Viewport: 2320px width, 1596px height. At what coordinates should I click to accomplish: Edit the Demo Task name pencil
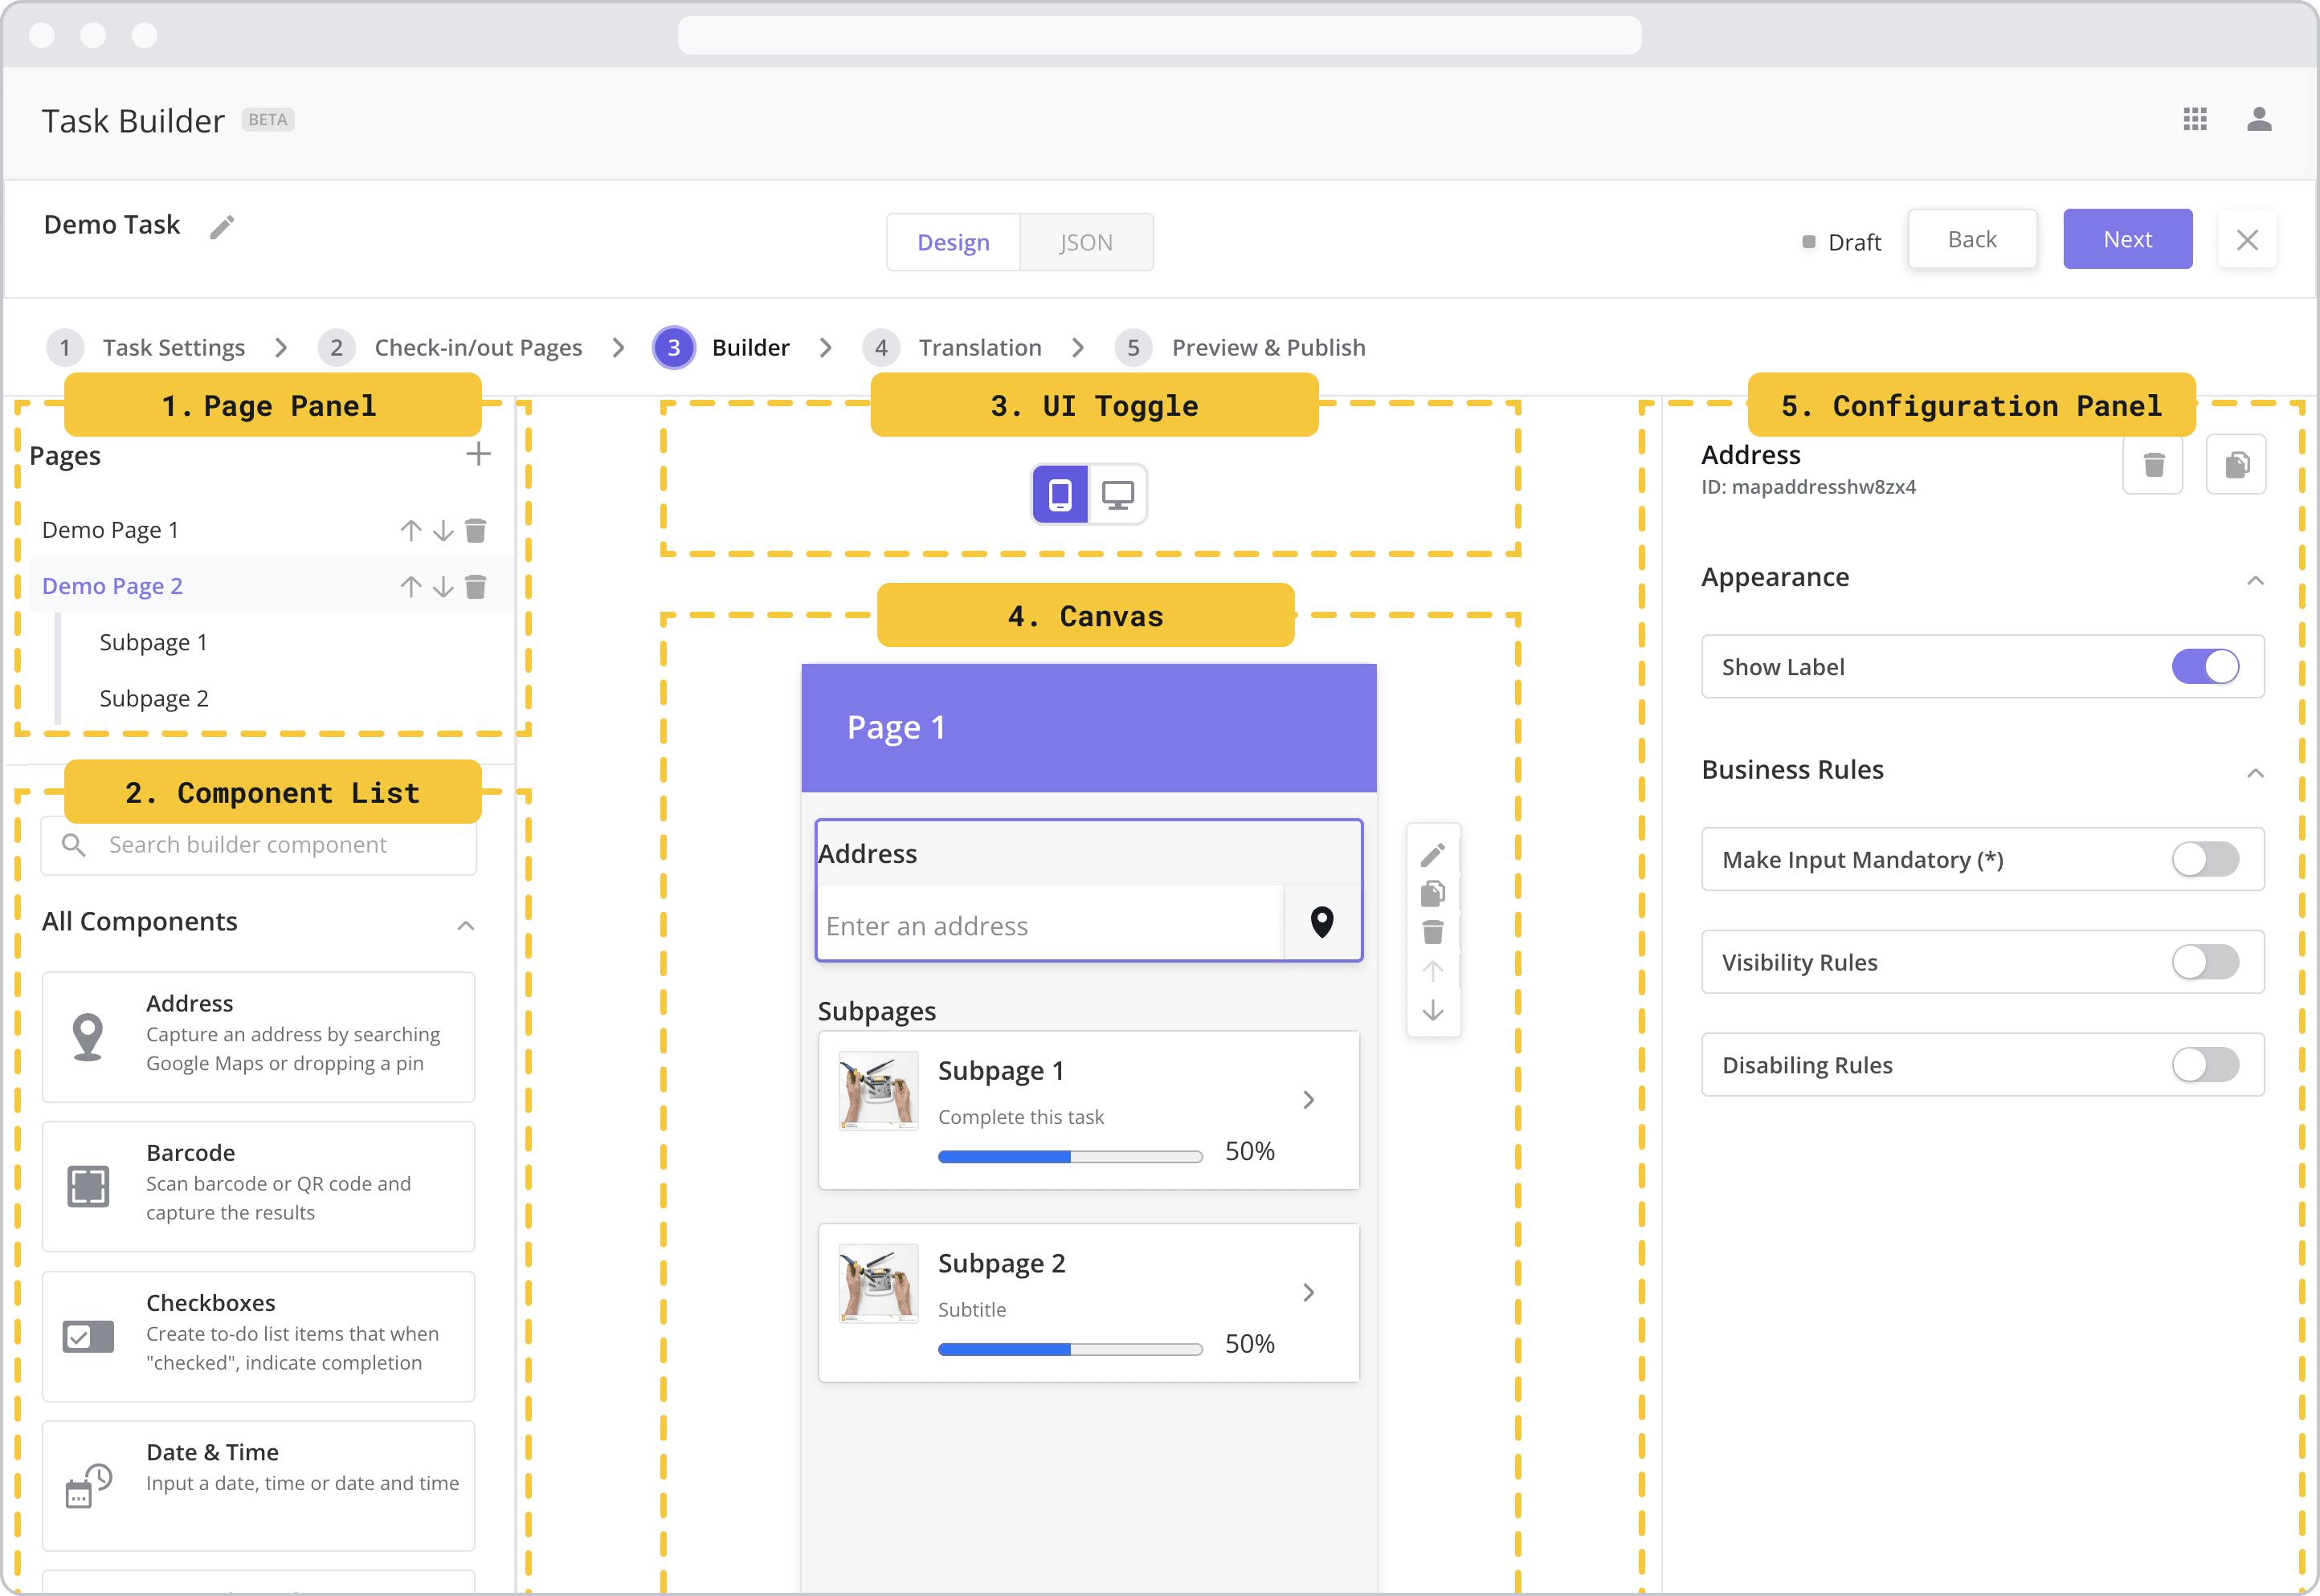click(222, 227)
